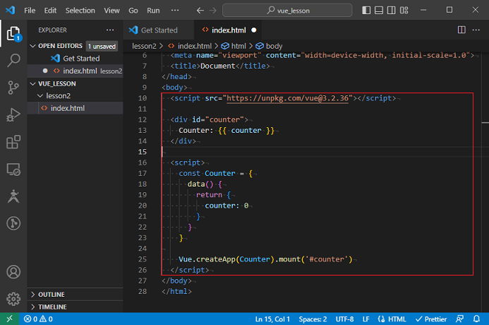Change encoding via UTF-8
This screenshot has width=489, height=325.
click(344, 319)
